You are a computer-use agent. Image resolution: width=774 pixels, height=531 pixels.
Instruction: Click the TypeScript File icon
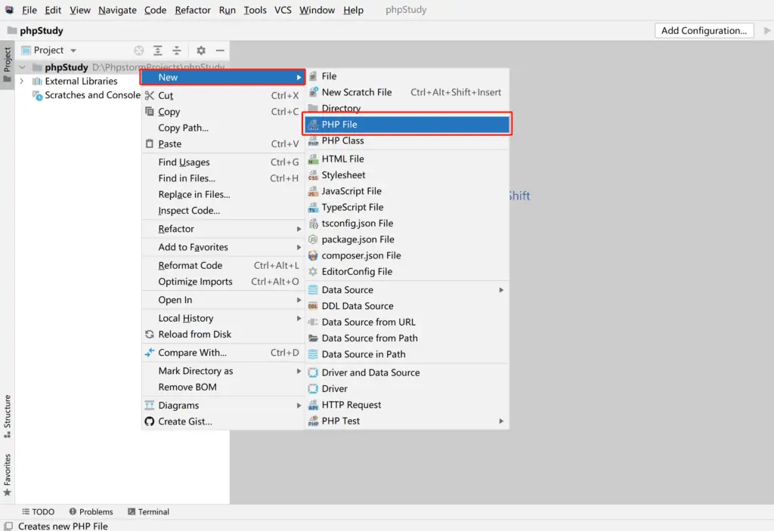[314, 208]
